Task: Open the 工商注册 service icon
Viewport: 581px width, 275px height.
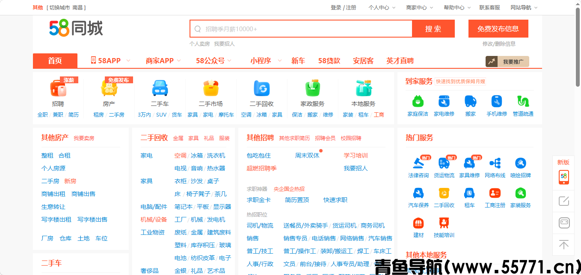Action: [495, 193]
